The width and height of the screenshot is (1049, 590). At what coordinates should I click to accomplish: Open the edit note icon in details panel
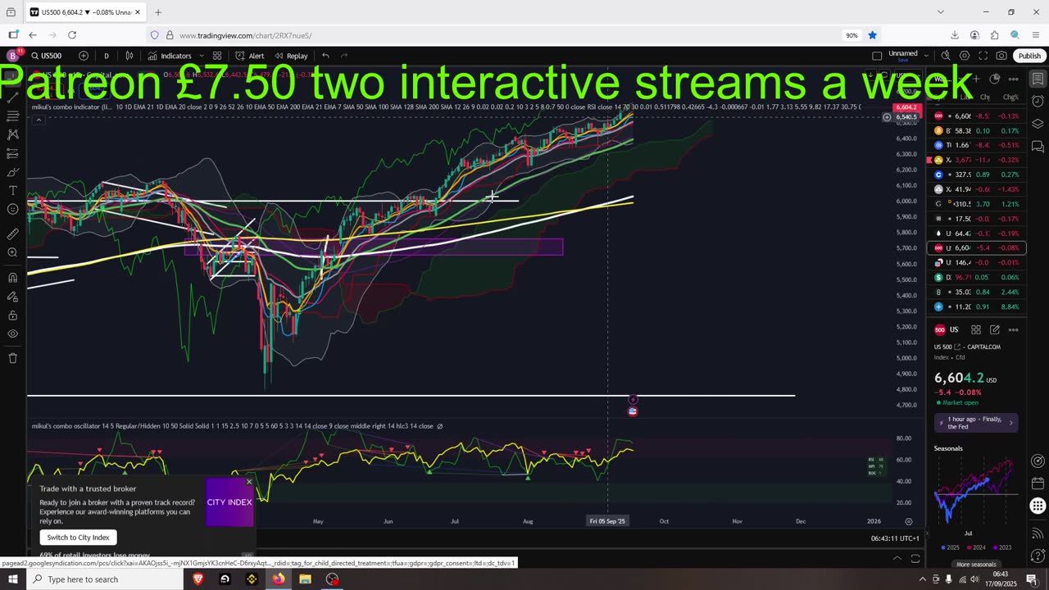[x=994, y=329]
